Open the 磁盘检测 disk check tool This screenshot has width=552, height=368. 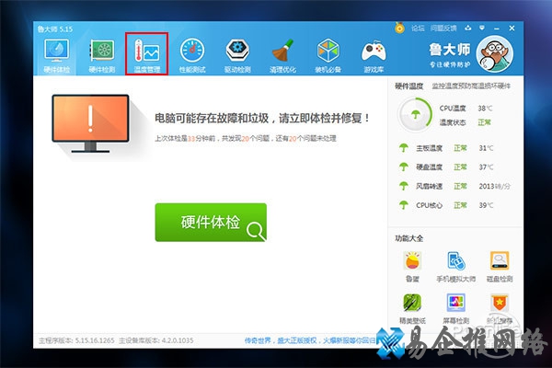coord(500,264)
